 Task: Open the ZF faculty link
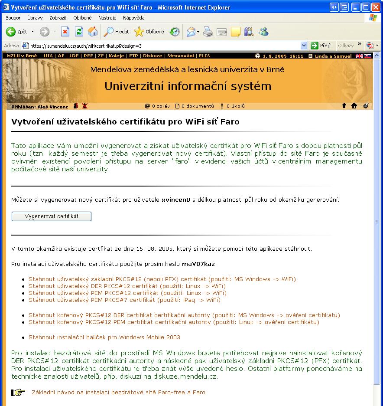pos(101,56)
